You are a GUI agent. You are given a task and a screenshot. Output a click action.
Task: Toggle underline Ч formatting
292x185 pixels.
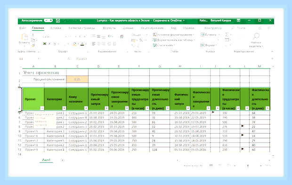55,44
